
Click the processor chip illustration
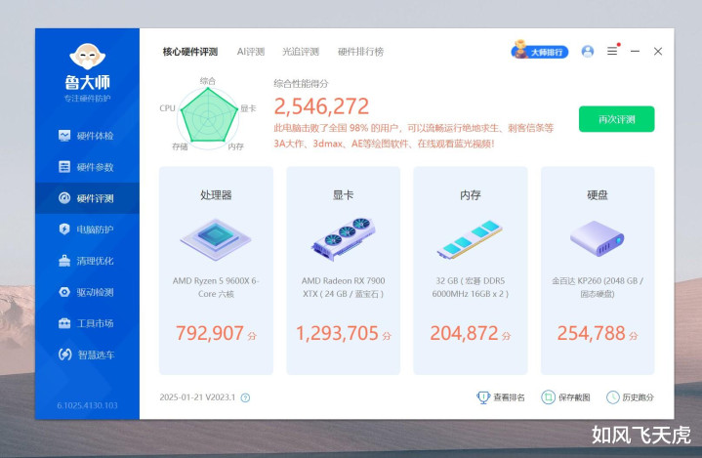click(216, 239)
